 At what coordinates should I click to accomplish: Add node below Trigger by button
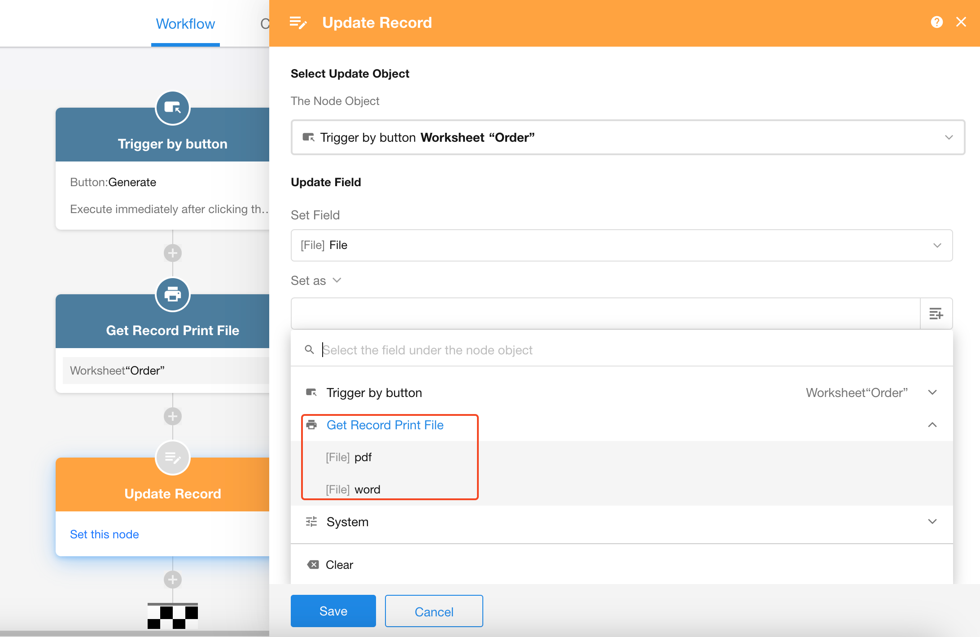[x=172, y=253]
